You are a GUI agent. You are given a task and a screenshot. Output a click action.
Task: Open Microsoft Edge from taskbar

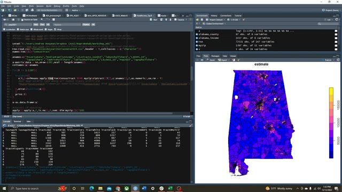91,188
